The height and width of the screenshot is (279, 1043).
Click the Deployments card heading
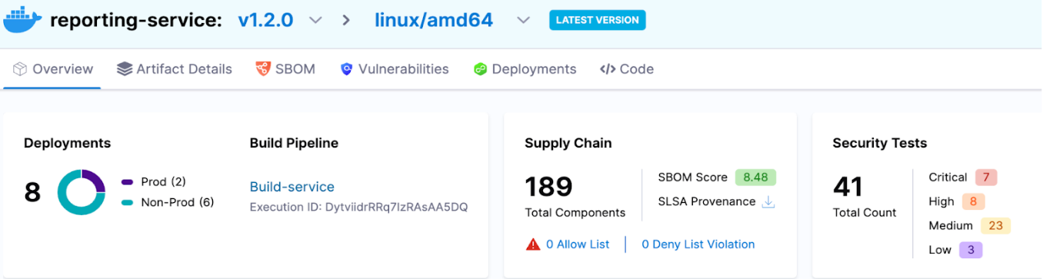pos(68,143)
